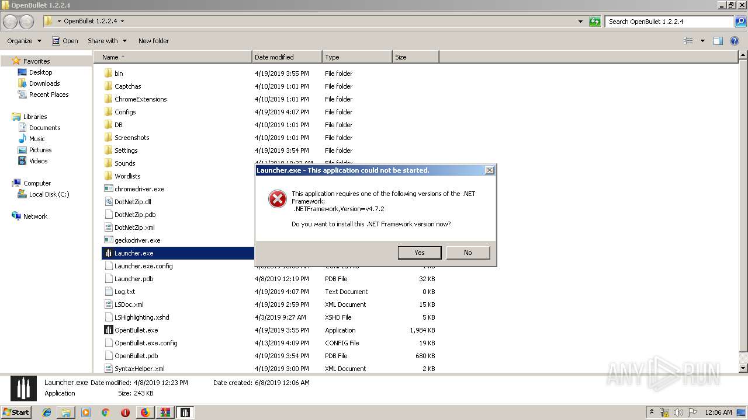Select SyntaxHelper.xml file name
The height and width of the screenshot is (420, 748).
[140, 369]
